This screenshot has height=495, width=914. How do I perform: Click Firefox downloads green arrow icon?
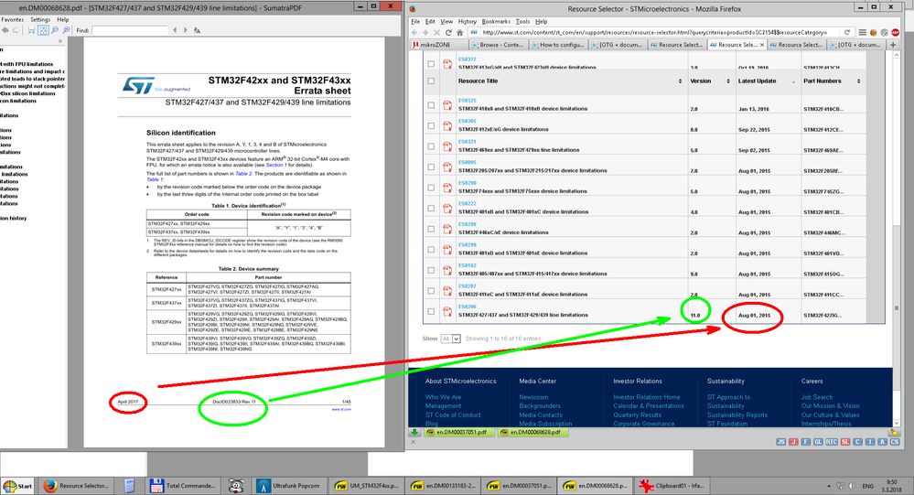[x=414, y=432]
